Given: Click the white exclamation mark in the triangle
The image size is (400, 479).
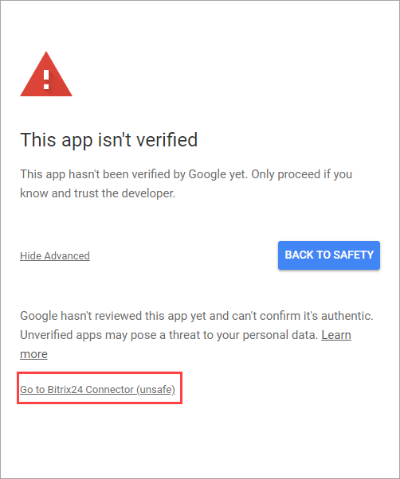Looking at the screenshot, I should (46, 80).
